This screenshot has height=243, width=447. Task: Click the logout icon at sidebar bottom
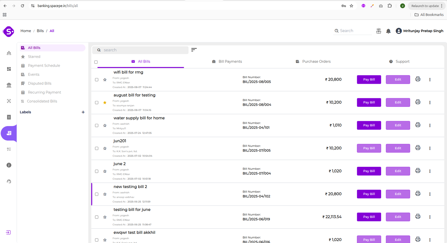8,232
